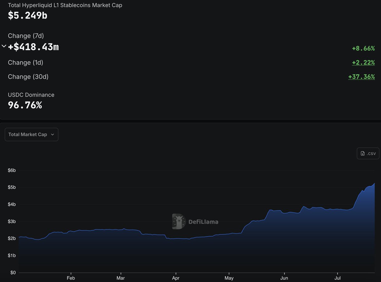Click the Apr x-axis label
Image resolution: width=381 pixels, height=282 pixels.
tap(176, 278)
